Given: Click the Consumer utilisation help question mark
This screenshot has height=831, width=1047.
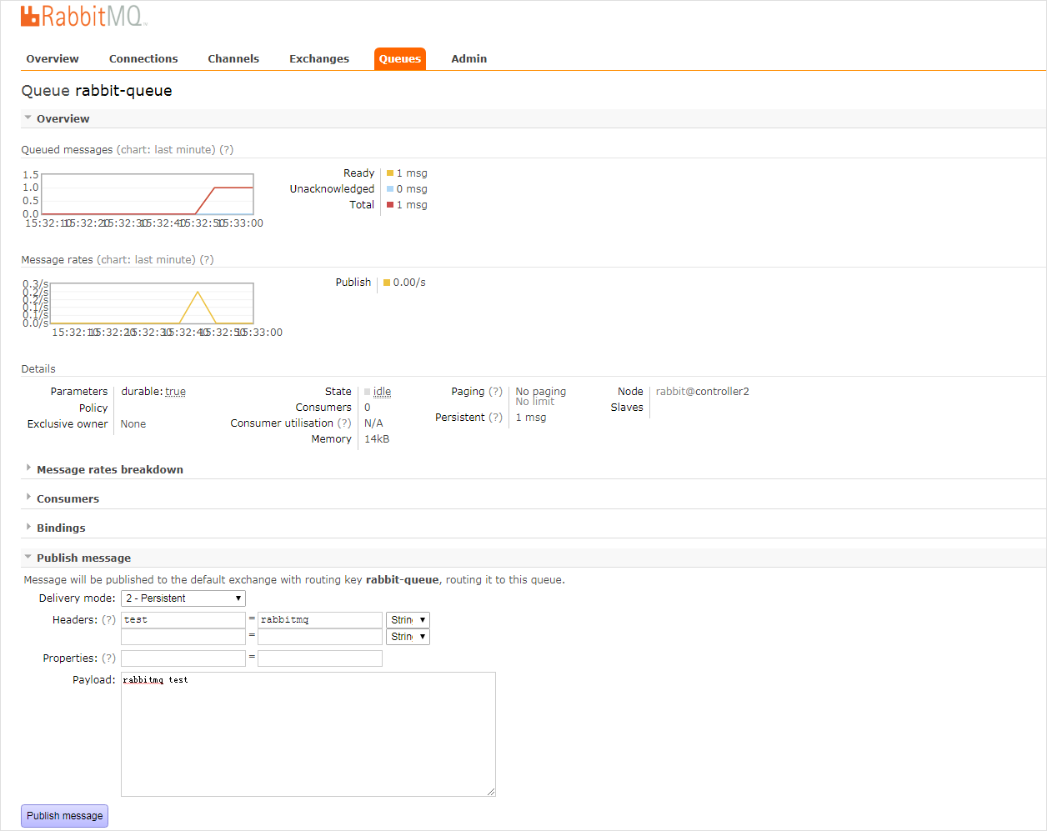Looking at the screenshot, I should 344,423.
